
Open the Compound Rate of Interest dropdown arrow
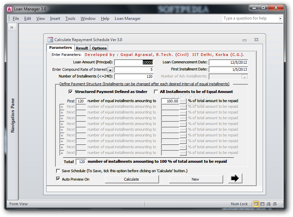tap(110, 70)
